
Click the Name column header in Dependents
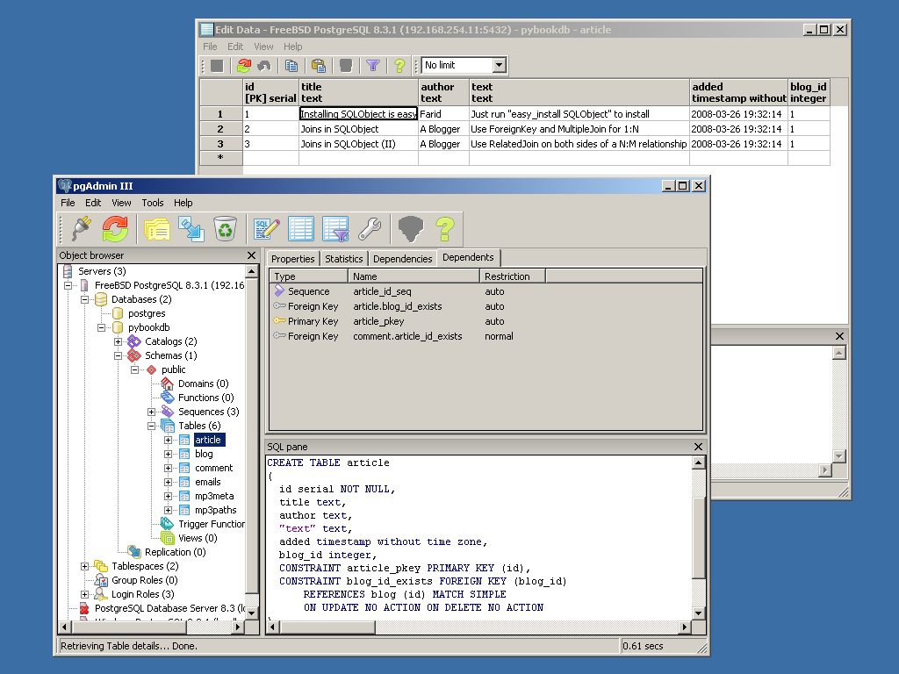tap(414, 276)
